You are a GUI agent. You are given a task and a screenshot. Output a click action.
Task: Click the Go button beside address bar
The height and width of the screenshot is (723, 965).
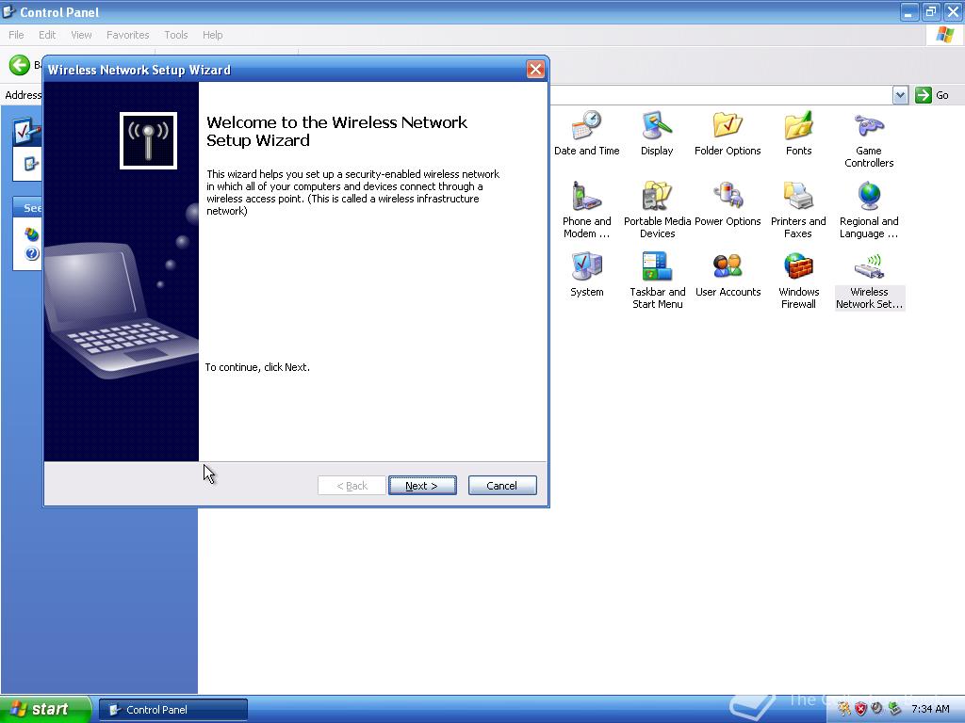point(932,95)
